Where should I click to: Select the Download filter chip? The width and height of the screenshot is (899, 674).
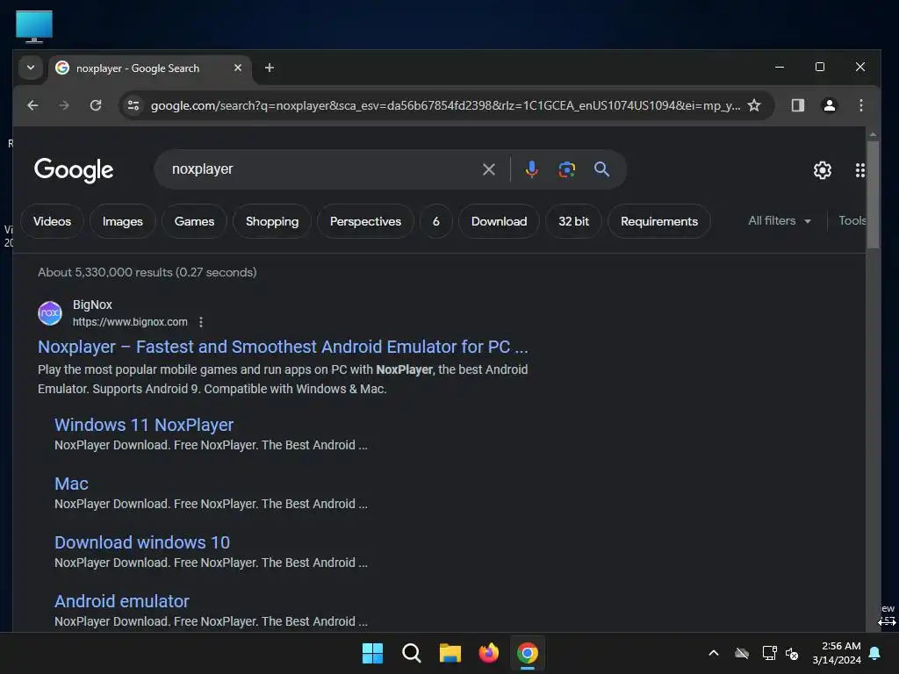(499, 221)
